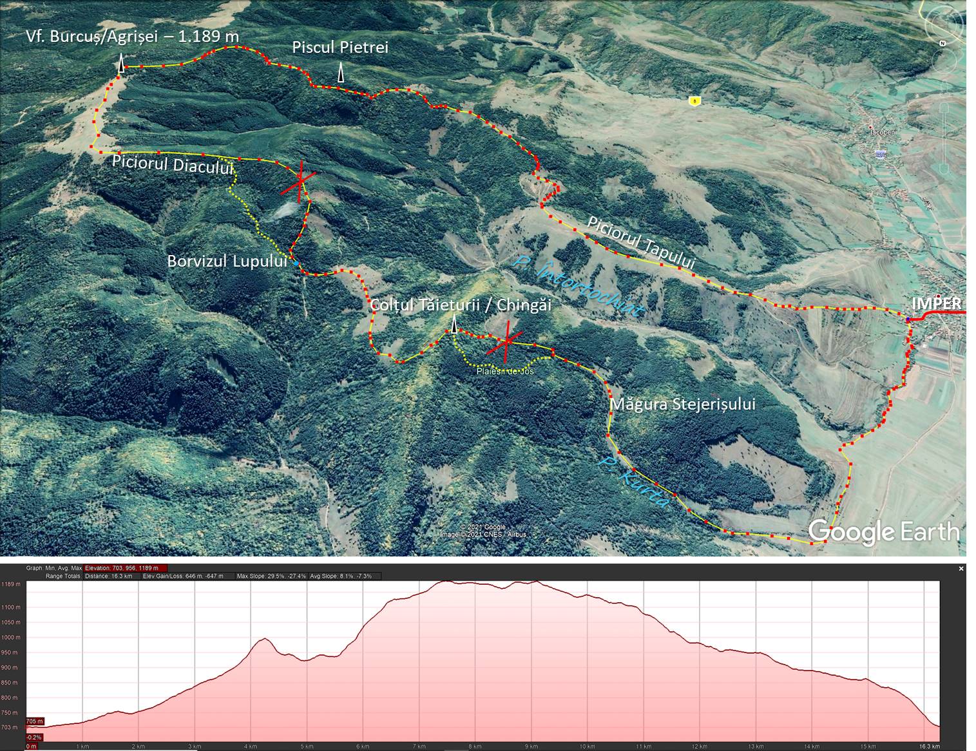
Task: Click the Vf. Burcuș/Agrișei peak marker
Action: (121, 61)
